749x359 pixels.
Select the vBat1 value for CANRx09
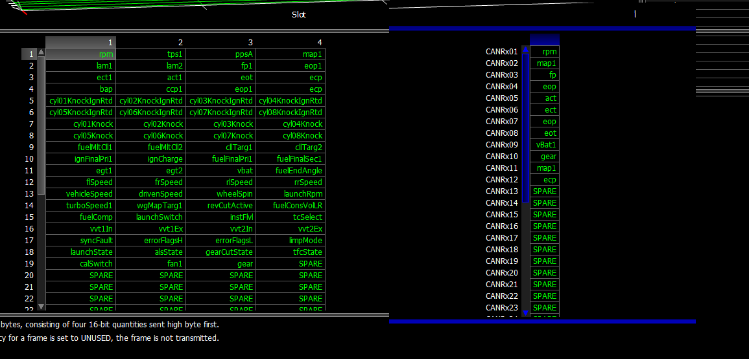[x=545, y=145]
